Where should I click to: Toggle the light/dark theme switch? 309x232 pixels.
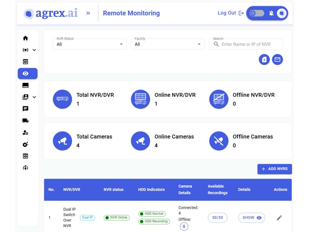pyautogui.click(x=257, y=13)
